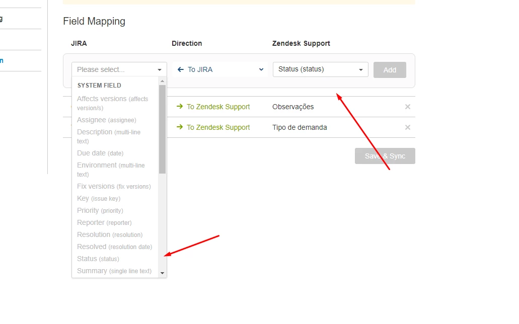This screenshot has width=519, height=324.
Task: Click 'To Zendesk Support' in Tipo de demanda row
Action: pos(218,127)
